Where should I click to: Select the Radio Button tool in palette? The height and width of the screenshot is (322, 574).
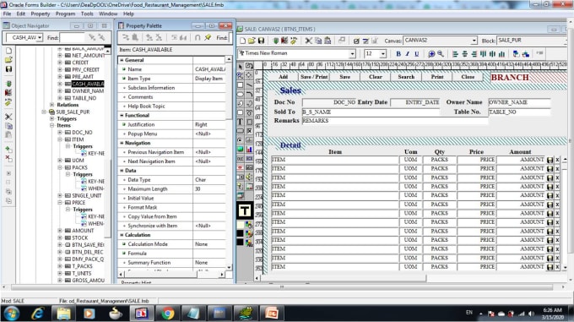click(240, 140)
